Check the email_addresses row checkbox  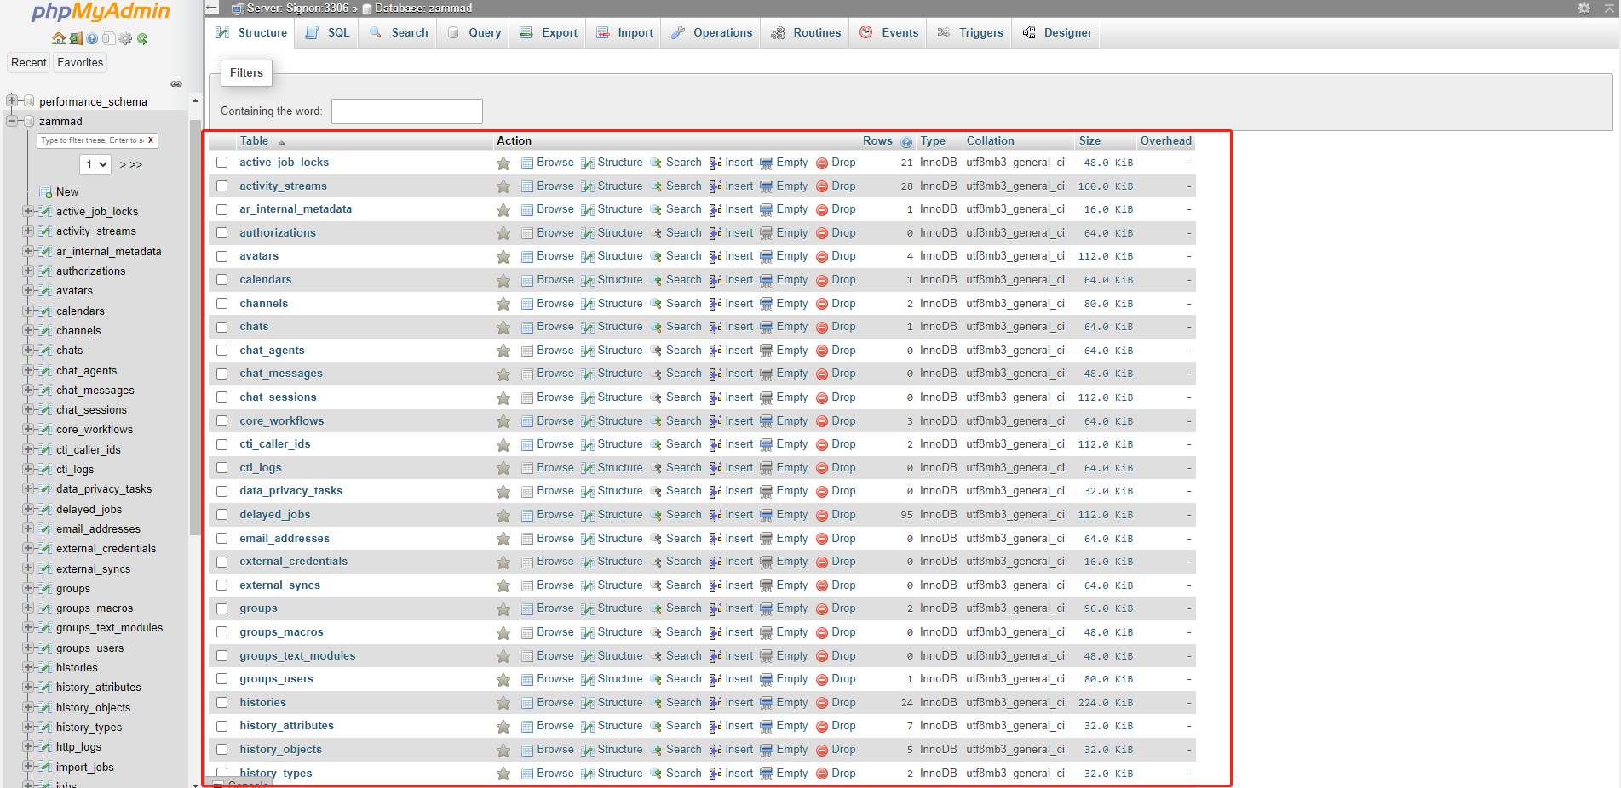click(x=222, y=539)
